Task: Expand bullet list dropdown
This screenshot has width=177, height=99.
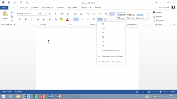Action: pos(78,14)
